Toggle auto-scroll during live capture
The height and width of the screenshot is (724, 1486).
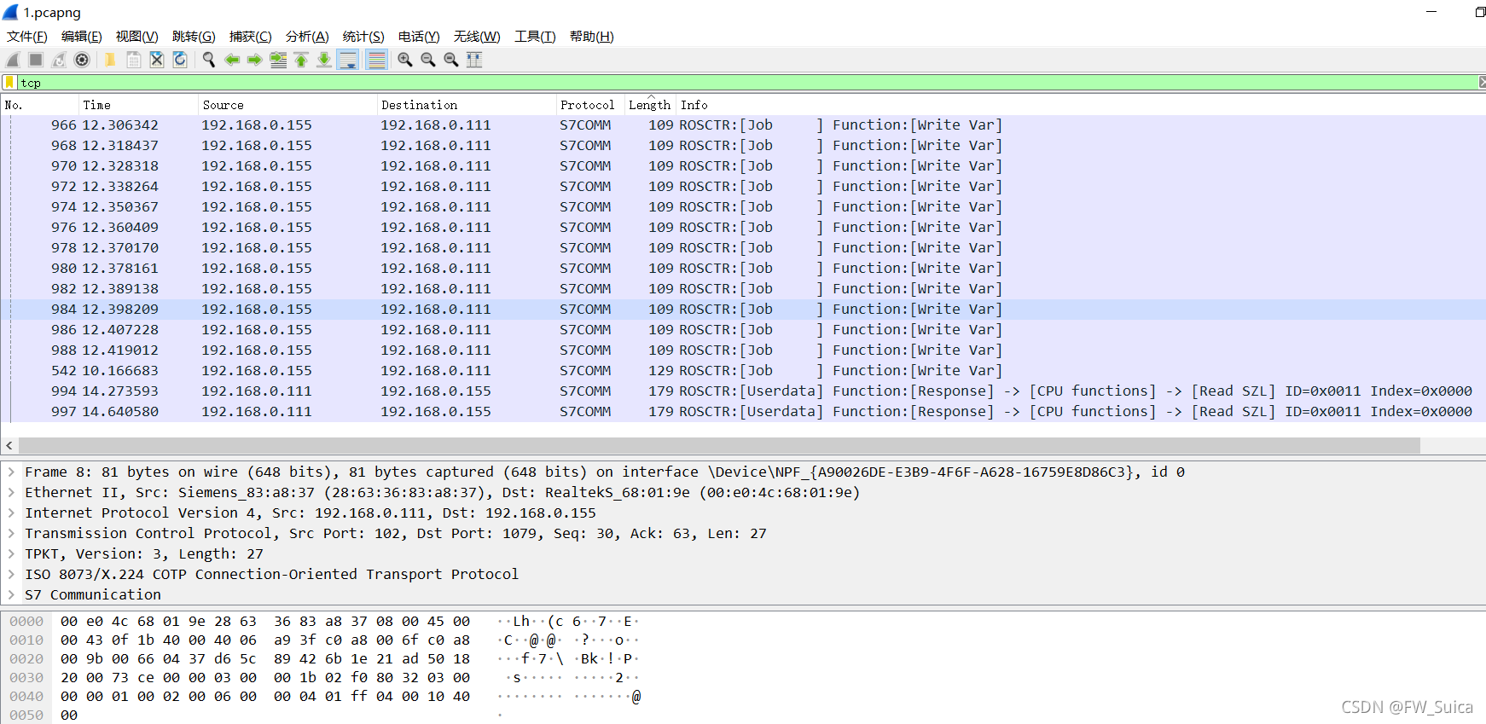point(348,60)
